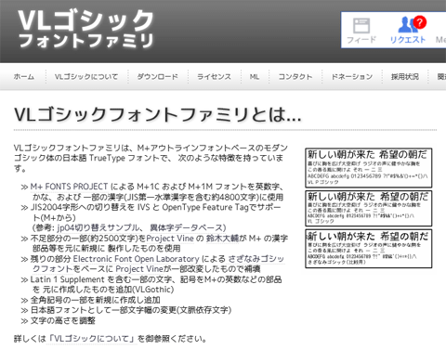
Task: View the VL Pゴシック font sample image
Action: [369, 168]
